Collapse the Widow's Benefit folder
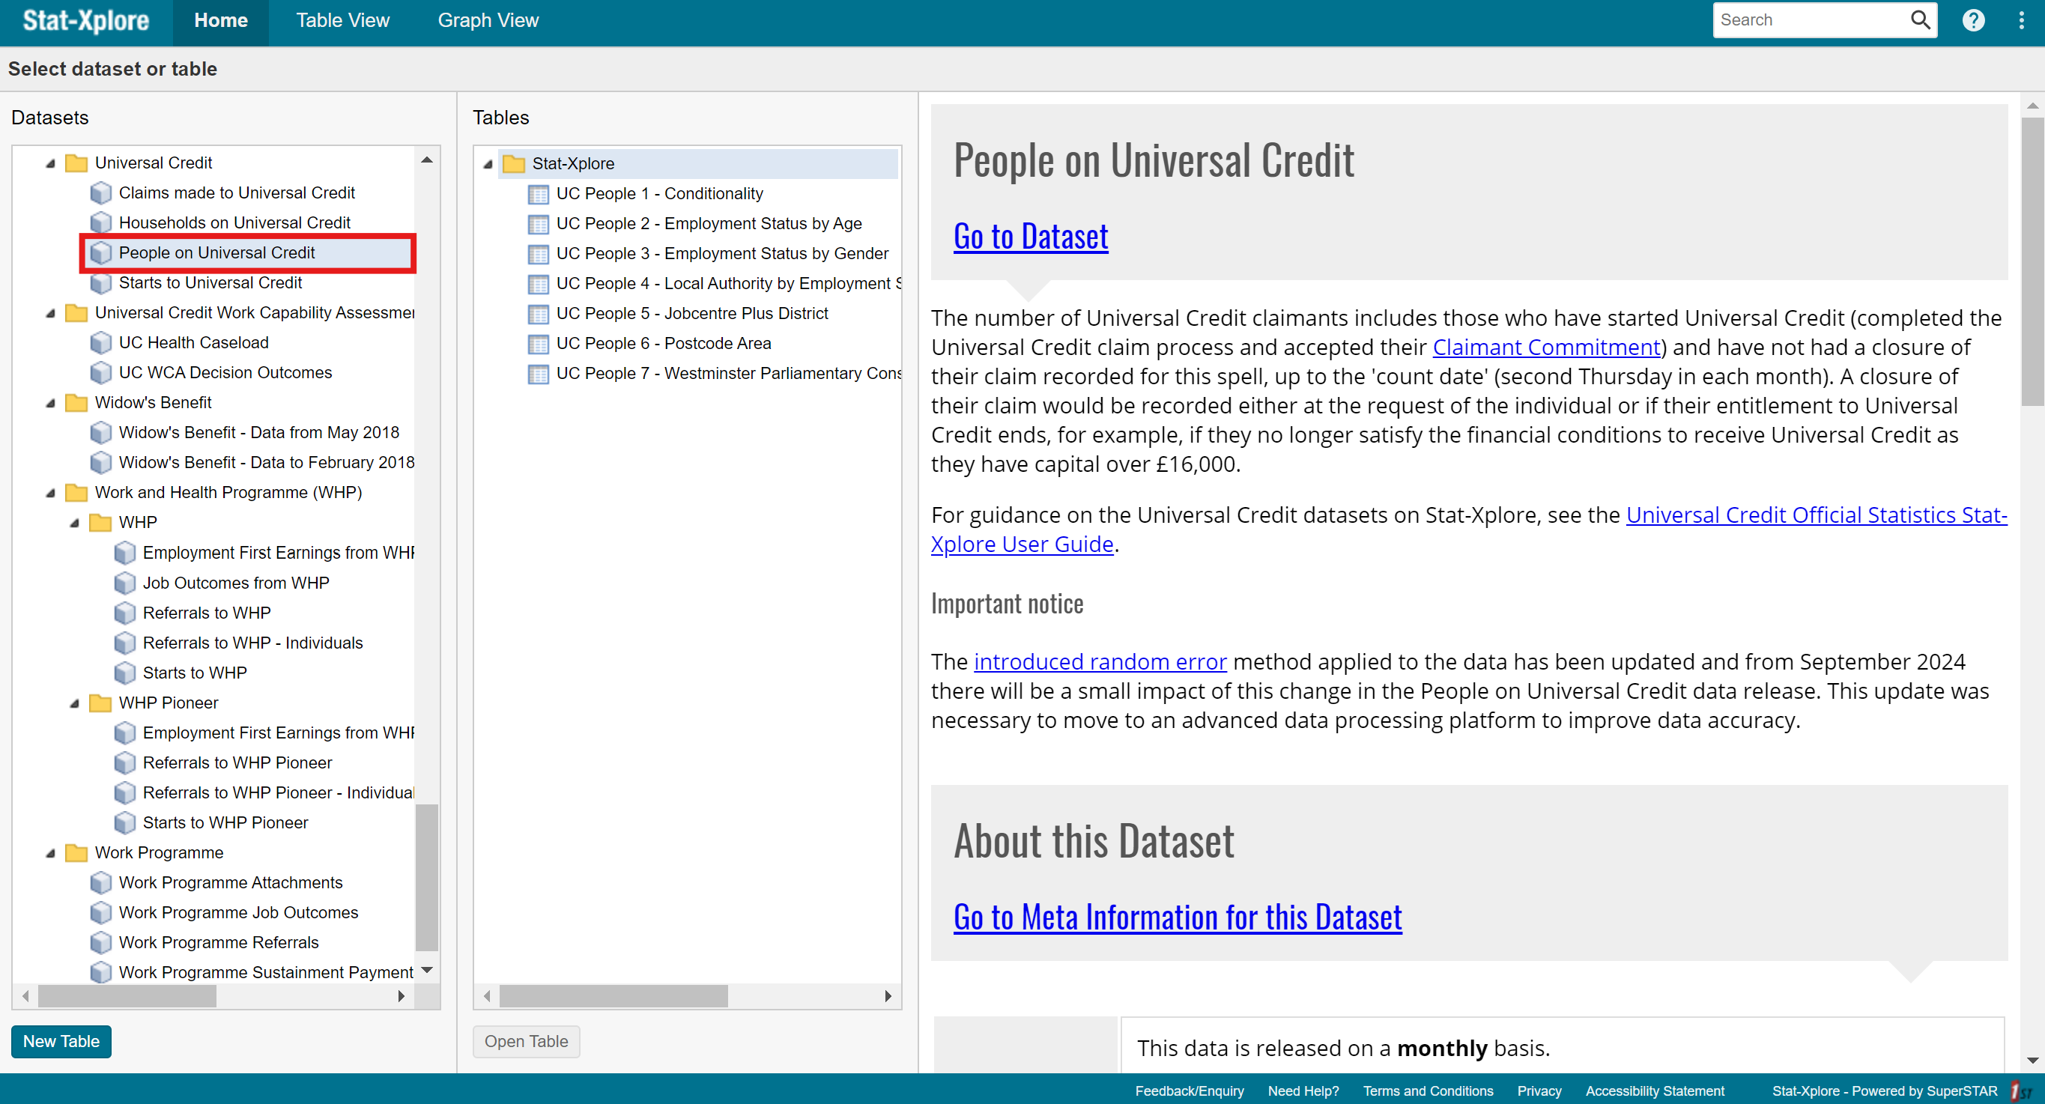The width and height of the screenshot is (2045, 1104). pyautogui.click(x=51, y=403)
